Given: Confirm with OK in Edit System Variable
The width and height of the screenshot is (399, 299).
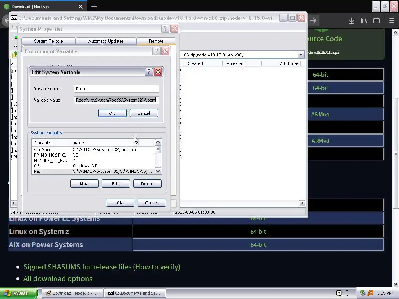Looking at the screenshot, I should point(112,113).
